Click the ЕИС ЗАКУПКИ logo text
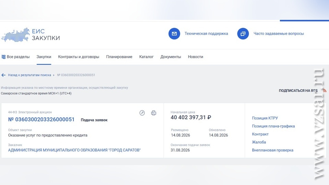 pos(46,35)
